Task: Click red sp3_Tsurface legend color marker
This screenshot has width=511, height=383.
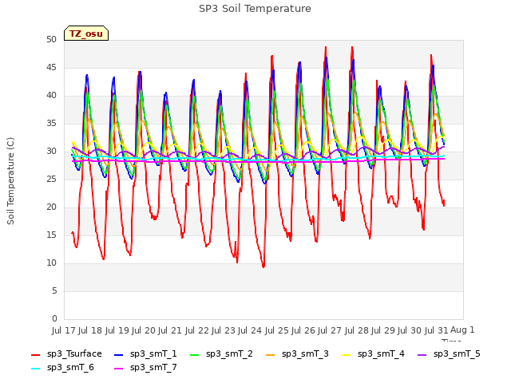Action: [35, 354]
